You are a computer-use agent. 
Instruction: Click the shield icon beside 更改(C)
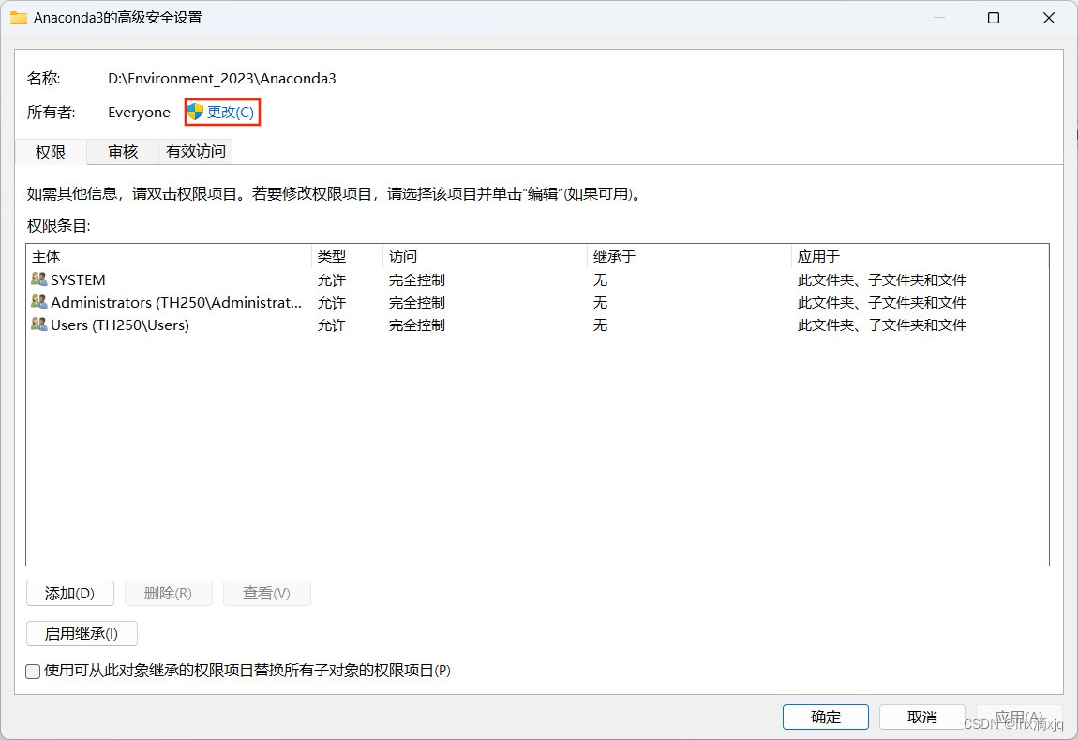[195, 112]
